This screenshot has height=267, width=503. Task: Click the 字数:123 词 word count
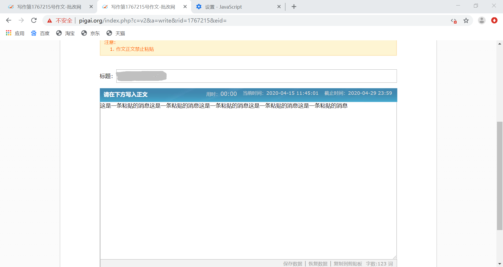379,264
